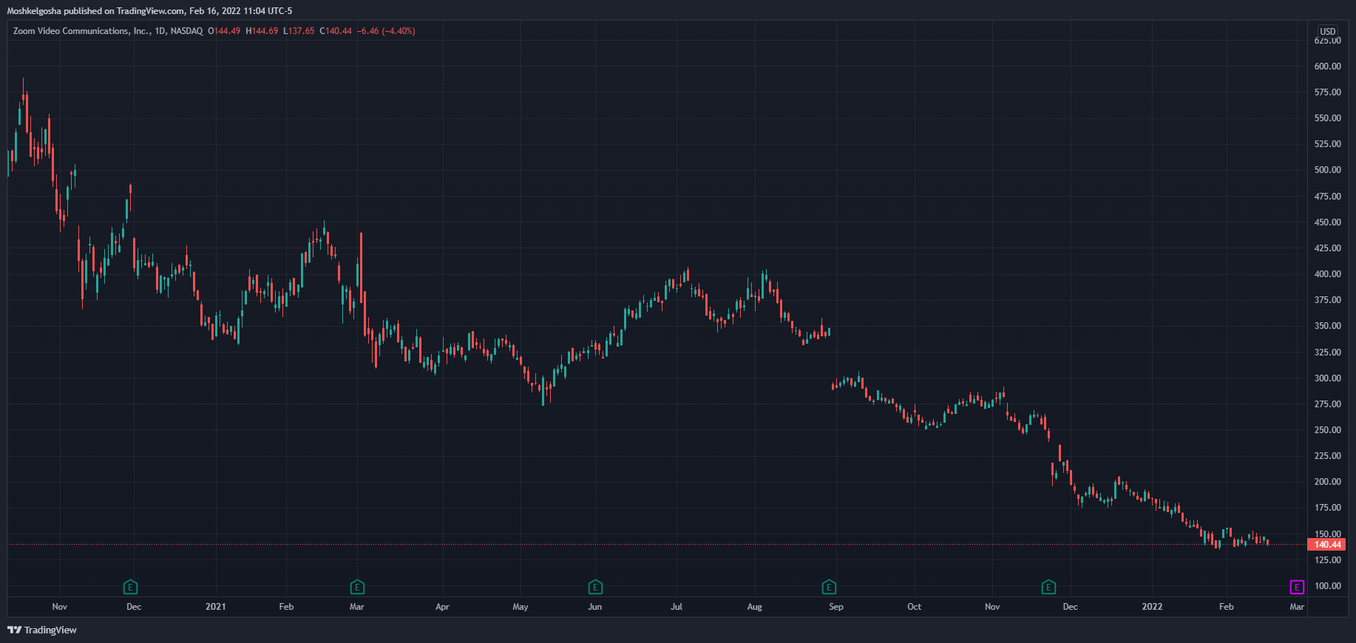Click the 2022 label on time axis
1356x643 pixels.
(1152, 607)
